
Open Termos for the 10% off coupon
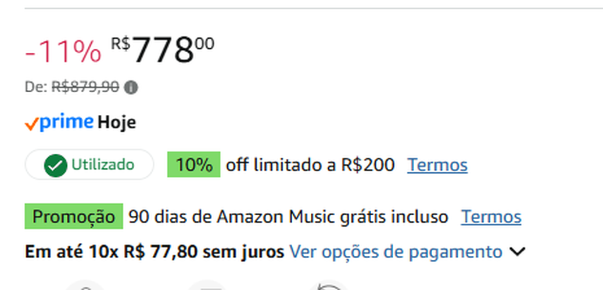click(437, 165)
